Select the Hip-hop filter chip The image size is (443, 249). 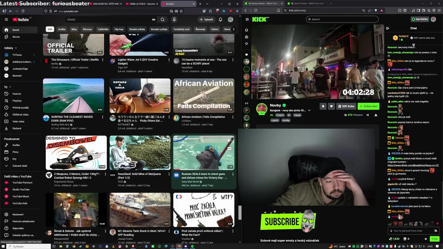[119, 29]
